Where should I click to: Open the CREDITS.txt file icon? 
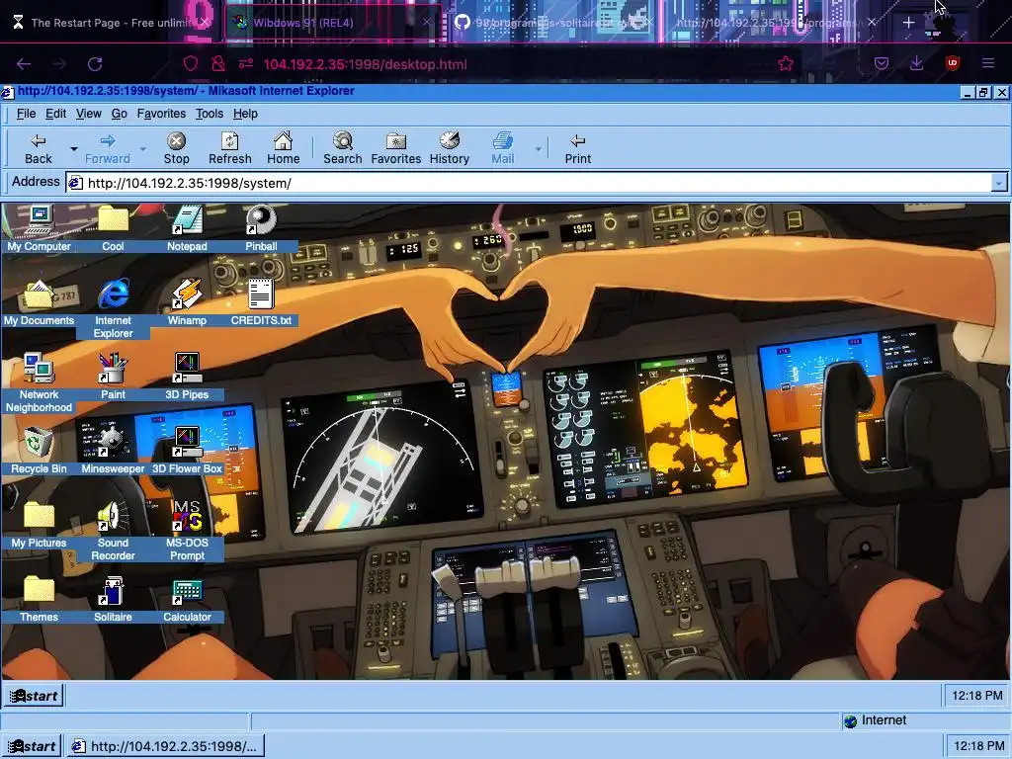click(x=261, y=302)
